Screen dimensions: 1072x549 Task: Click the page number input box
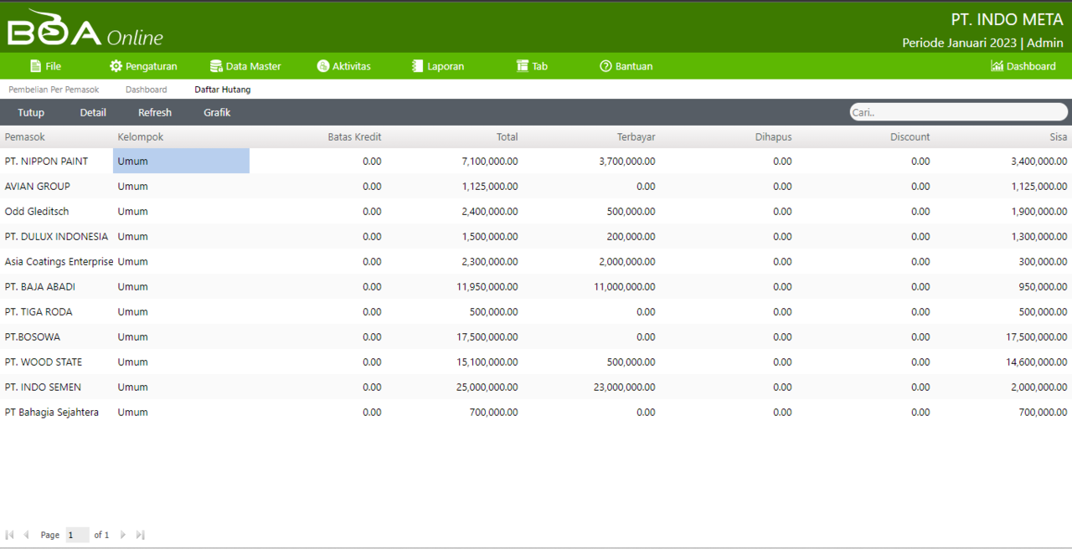(x=77, y=535)
